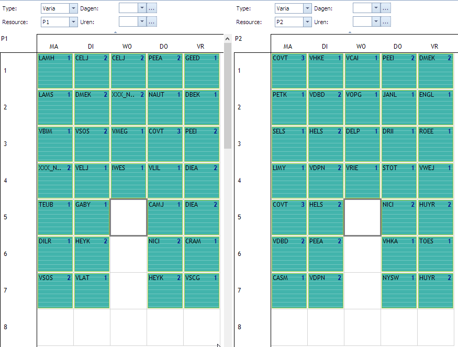This screenshot has height=347, width=458.
Task: Click the scroll-up arrow of the P1 grid
Action: pyautogui.click(x=228, y=39)
